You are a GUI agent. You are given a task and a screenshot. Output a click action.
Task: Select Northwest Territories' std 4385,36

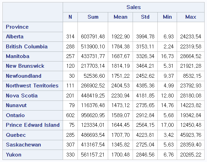tap(145, 86)
